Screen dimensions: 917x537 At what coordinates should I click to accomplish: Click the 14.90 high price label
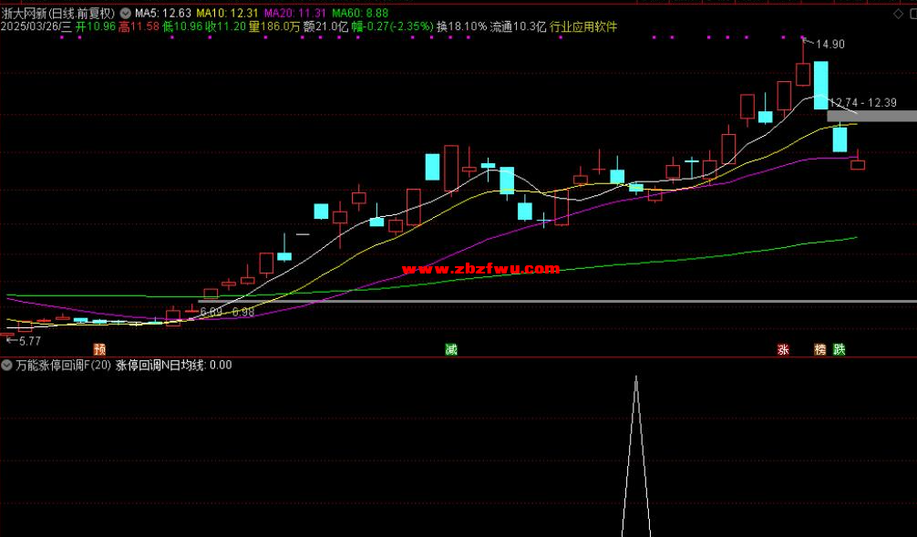829,45
